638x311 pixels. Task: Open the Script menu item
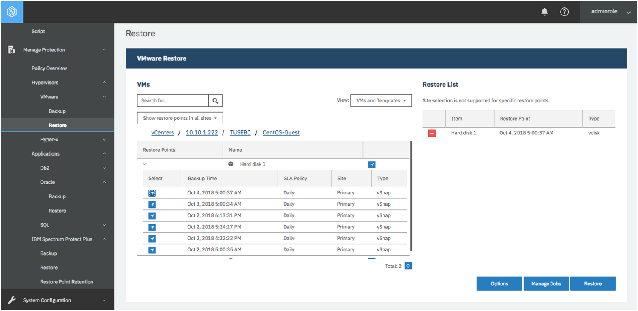tap(38, 31)
